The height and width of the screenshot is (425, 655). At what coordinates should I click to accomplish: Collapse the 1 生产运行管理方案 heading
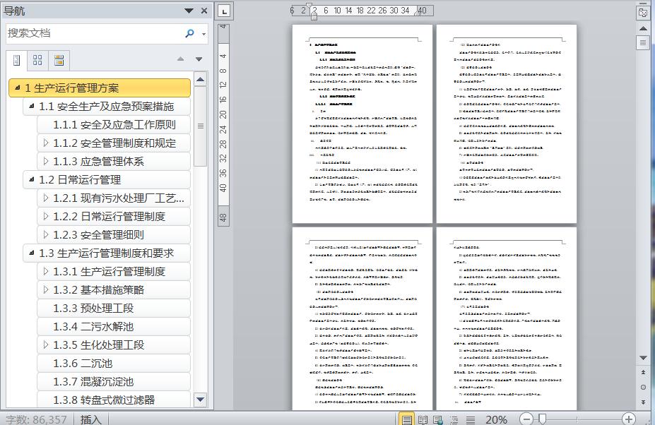(x=17, y=88)
